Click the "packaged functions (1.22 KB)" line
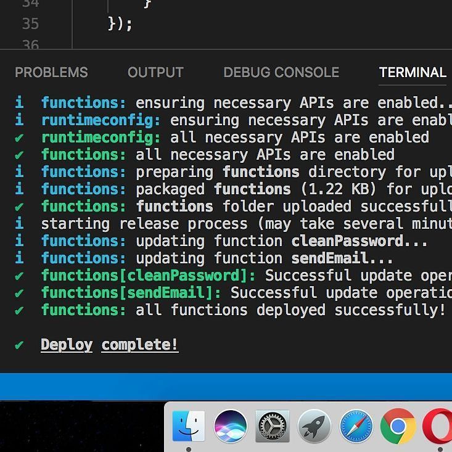 247,189
